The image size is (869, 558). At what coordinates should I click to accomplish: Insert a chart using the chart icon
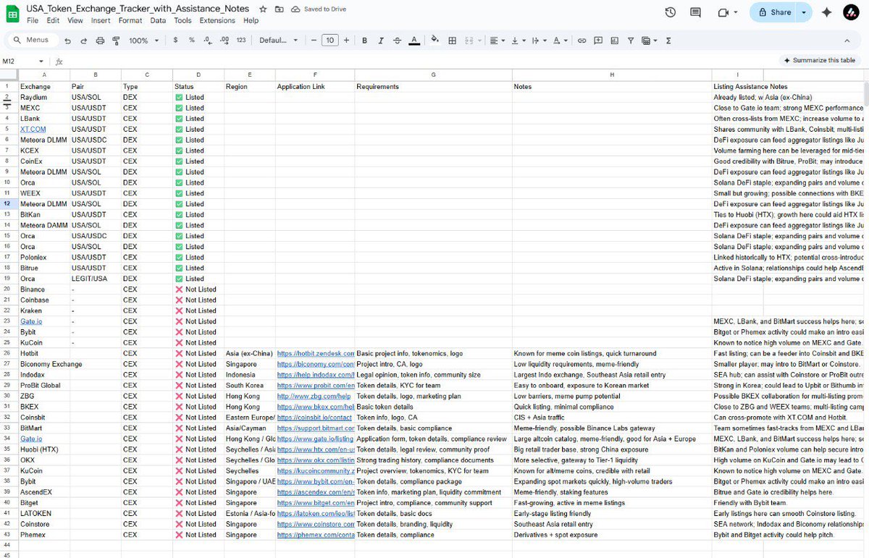coord(614,41)
